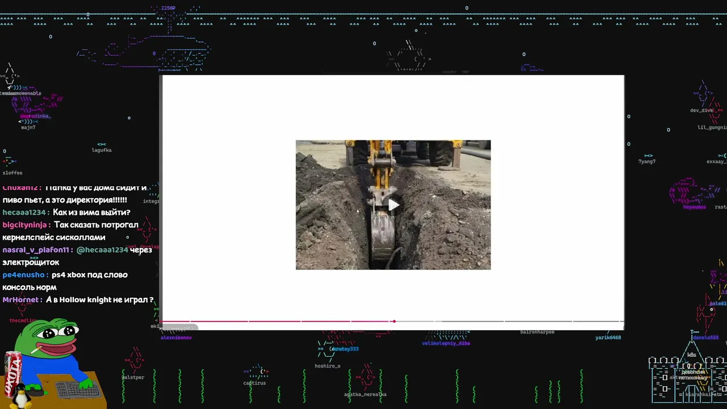727x409 pixels.
Task: Click message 'ps4 xbox под слово'
Action: tap(90, 275)
